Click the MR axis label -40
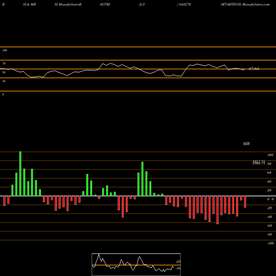Image resolution: width=276 pixels, height=276 pixels. [x=269, y=217]
